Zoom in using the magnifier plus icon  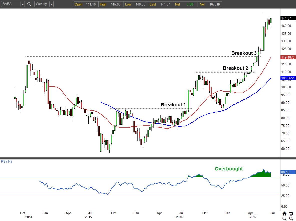point(284,218)
